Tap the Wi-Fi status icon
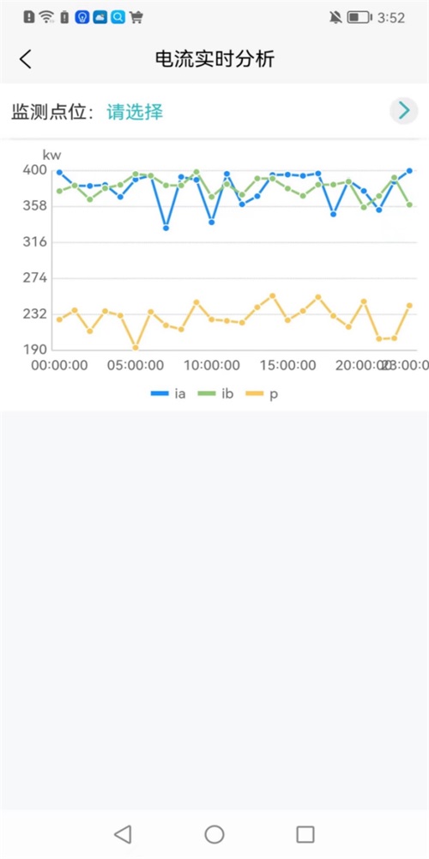The image size is (429, 859). click(47, 17)
